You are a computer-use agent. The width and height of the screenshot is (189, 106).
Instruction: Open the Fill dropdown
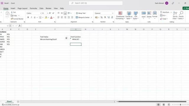[163, 16]
